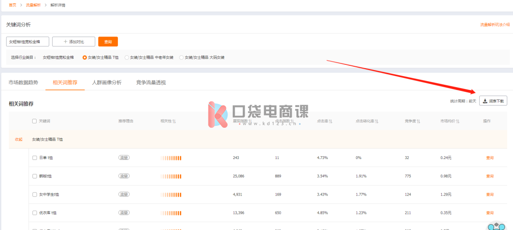The width and height of the screenshot is (513, 230).
Task: Sort by 点击转化率 using its sort icon
Action: pos(376,121)
